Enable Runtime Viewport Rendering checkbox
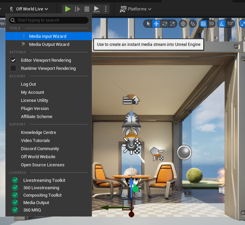The image size is (245, 225). pyautogui.click(x=13, y=68)
